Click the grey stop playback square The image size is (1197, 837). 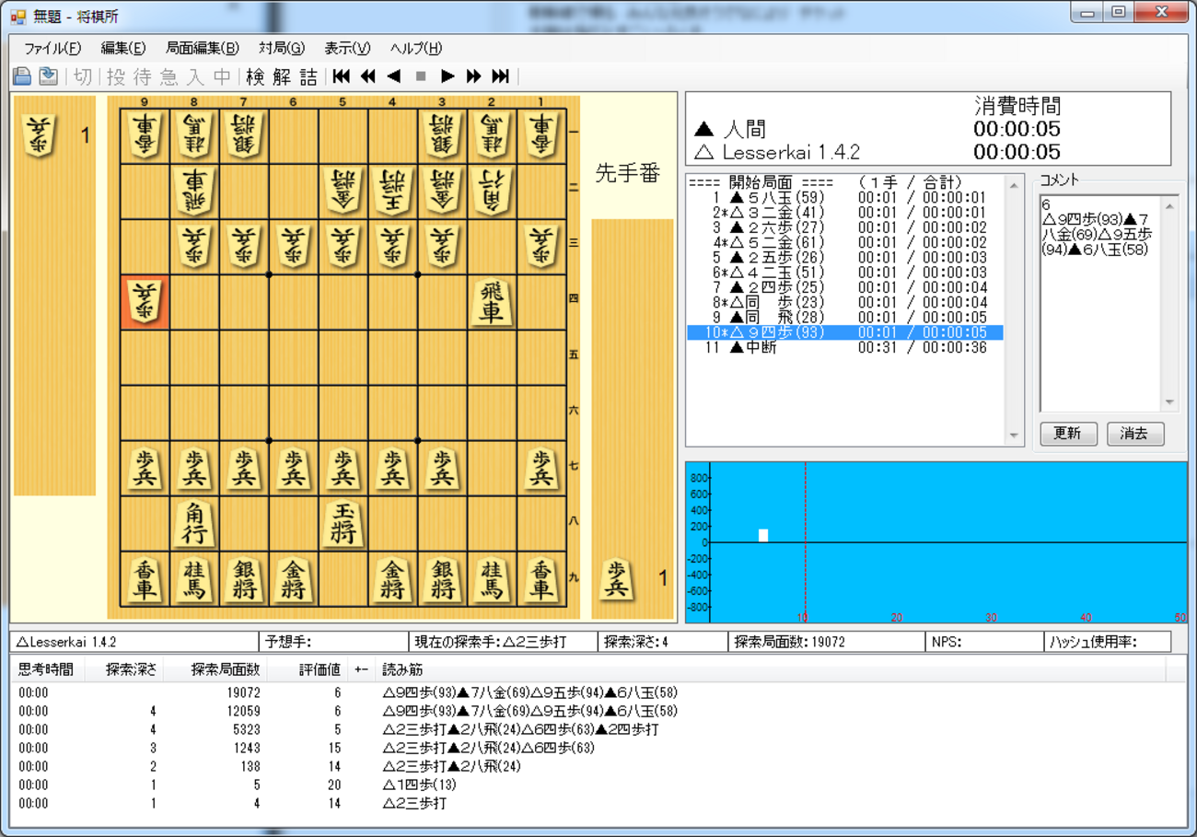click(421, 76)
